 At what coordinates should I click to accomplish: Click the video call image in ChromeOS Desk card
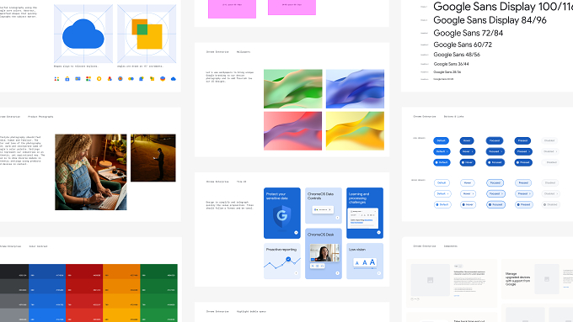[324, 253]
